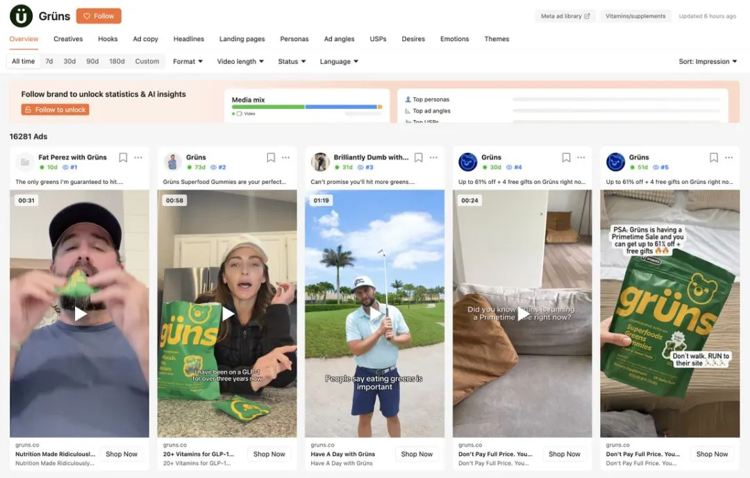Select the 30d time range
The width and height of the screenshot is (750, 478).
pyautogui.click(x=70, y=61)
